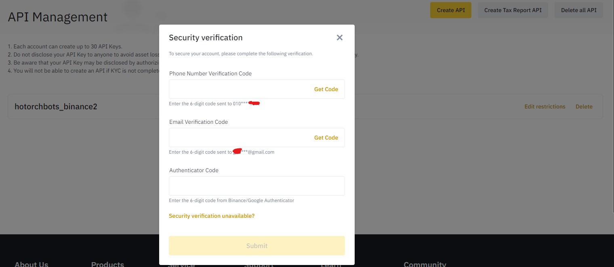Close the Security verification dialog
This screenshot has width=614, height=267.
[340, 38]
